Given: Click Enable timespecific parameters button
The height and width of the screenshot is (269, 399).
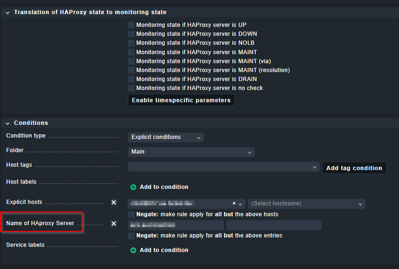Looking at the screenshot, I should pos(181,100).
